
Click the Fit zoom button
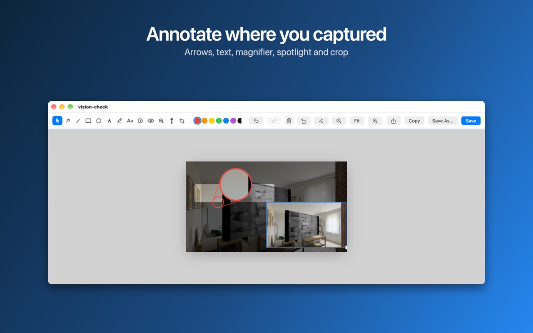357,121
